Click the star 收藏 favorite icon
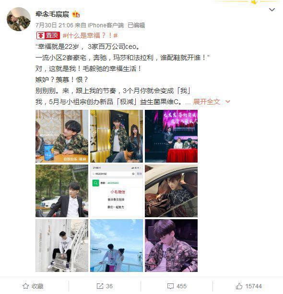This screenshot has width=283, height=294. click(x=26, y=286)
